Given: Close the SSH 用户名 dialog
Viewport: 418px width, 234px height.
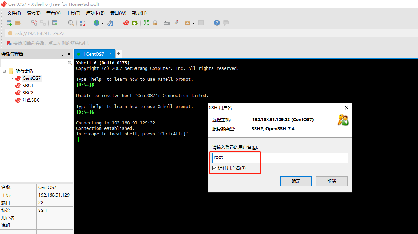Looking at the screenshot, I should coord(347,108).
